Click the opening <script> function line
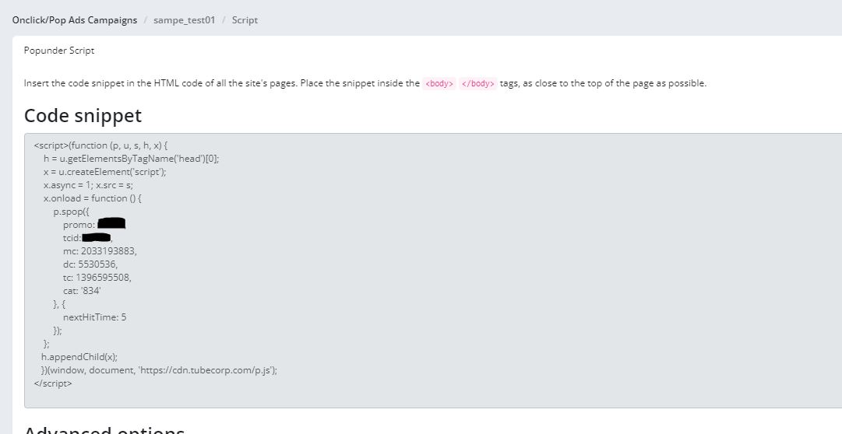 point(101,145)
